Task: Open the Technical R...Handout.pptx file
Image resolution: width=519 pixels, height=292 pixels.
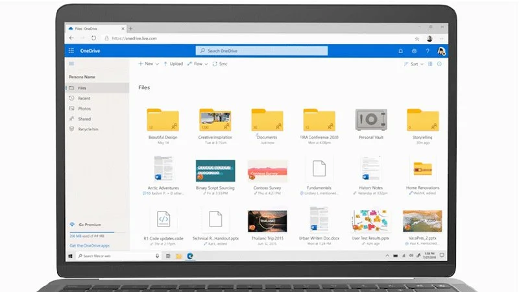Action: (x=215, y=219)
